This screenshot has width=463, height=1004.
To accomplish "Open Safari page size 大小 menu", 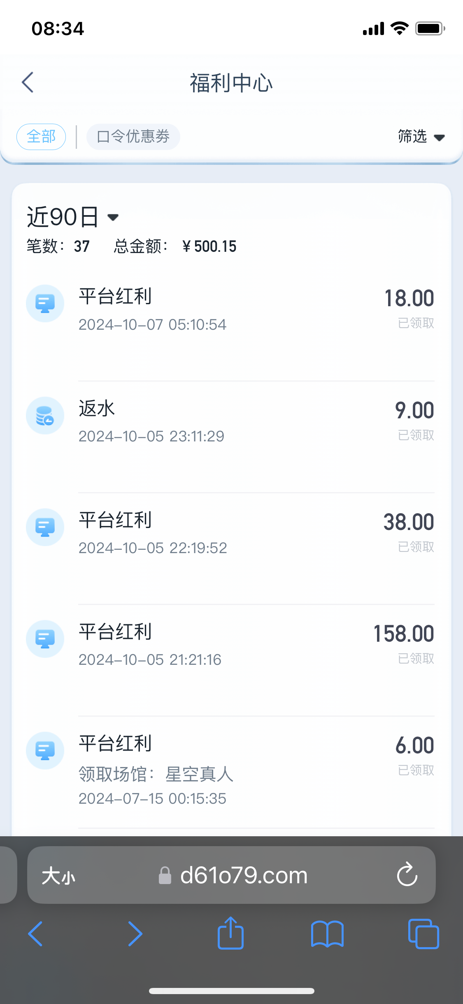I will (58, 875).
